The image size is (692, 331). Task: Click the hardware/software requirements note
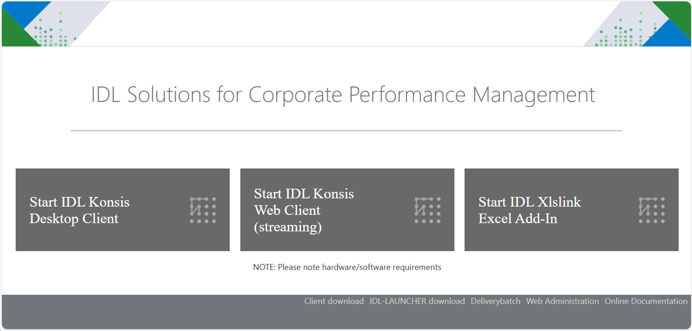[347, 267]
